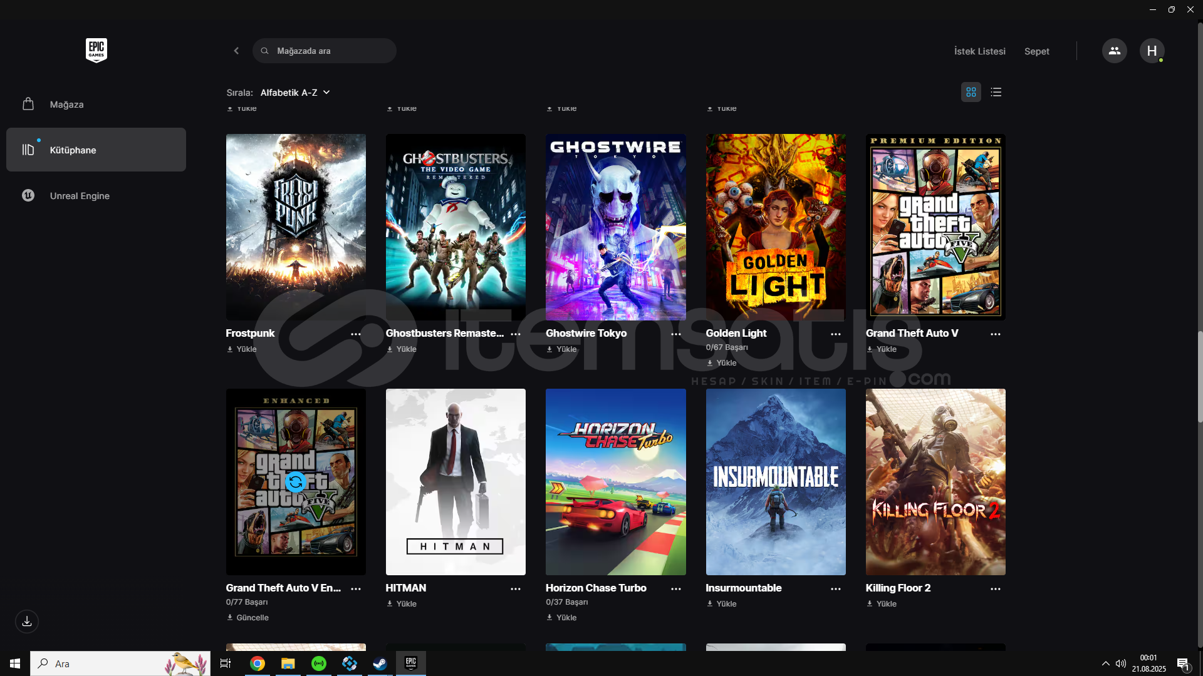Open Ghostwire Tokyo three-dot menu
This screenshot has width=1203, height=676.
676,334
